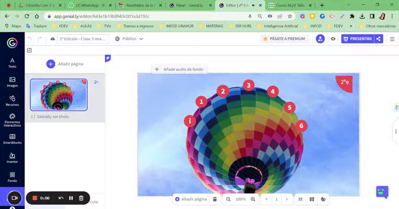Open Elementos interactivos panel
Image resolution: width=399 pixels, height=209 pixels.
tap(12, 120)
